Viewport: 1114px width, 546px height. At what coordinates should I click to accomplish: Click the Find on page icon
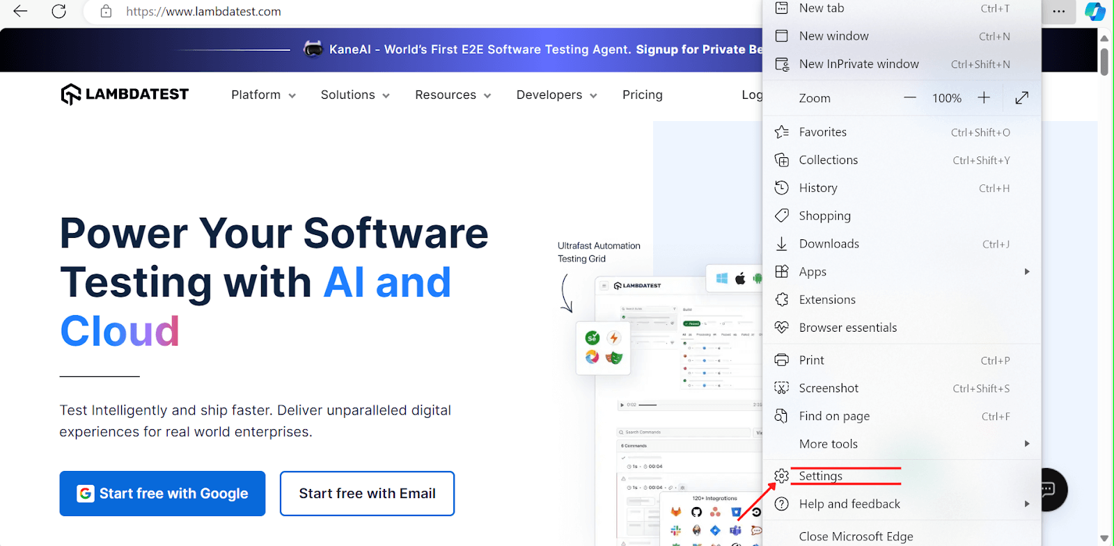[x=782, y=416]
